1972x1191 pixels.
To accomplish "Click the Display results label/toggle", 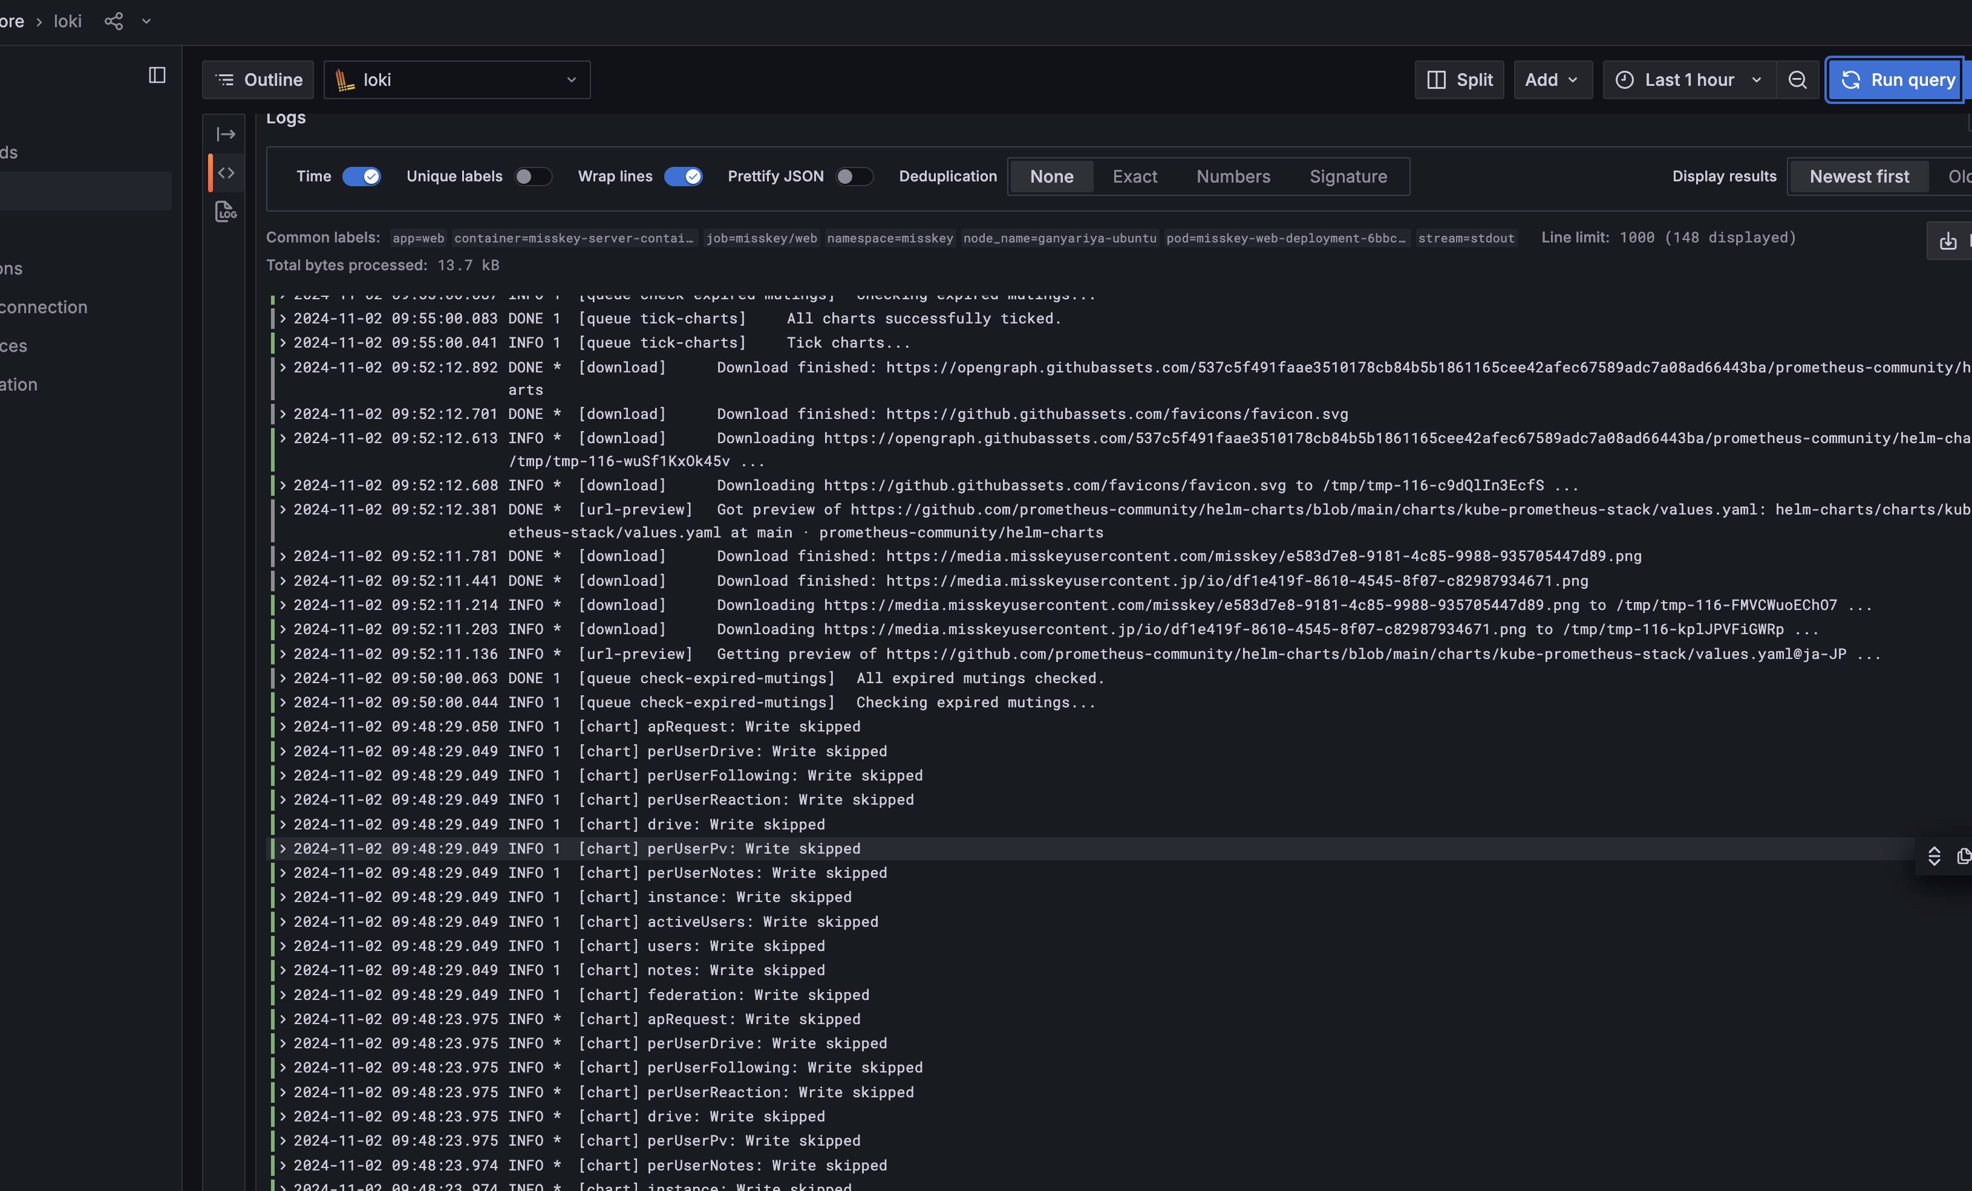I will (1724, 176).
